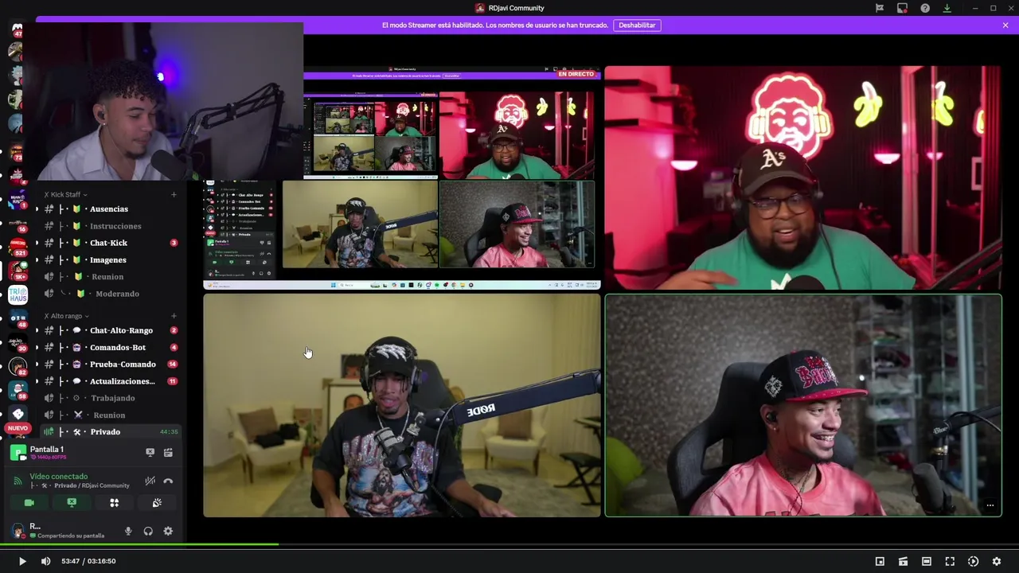The height and width of the screenshot is (573, 1019).
Task: Open playback speed control icon
Action: [x=973, y=561]
